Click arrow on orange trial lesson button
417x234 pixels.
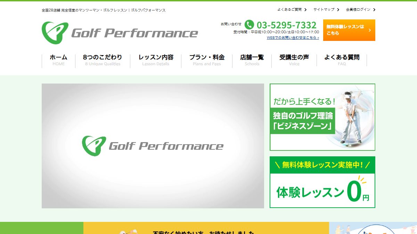click(369, 30)
